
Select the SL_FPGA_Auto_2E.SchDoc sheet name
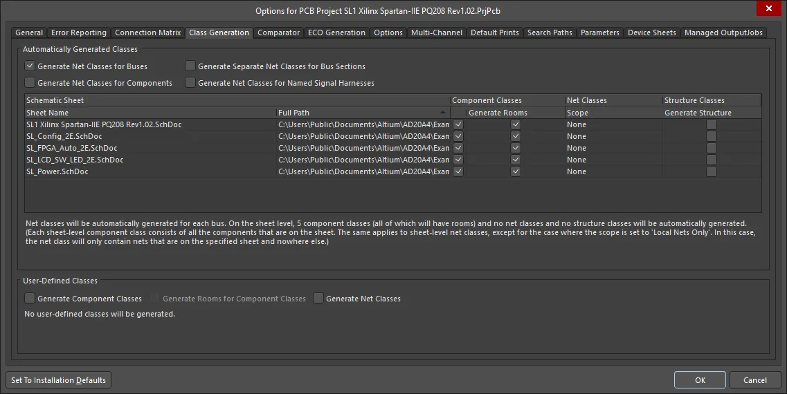(72, 148)
